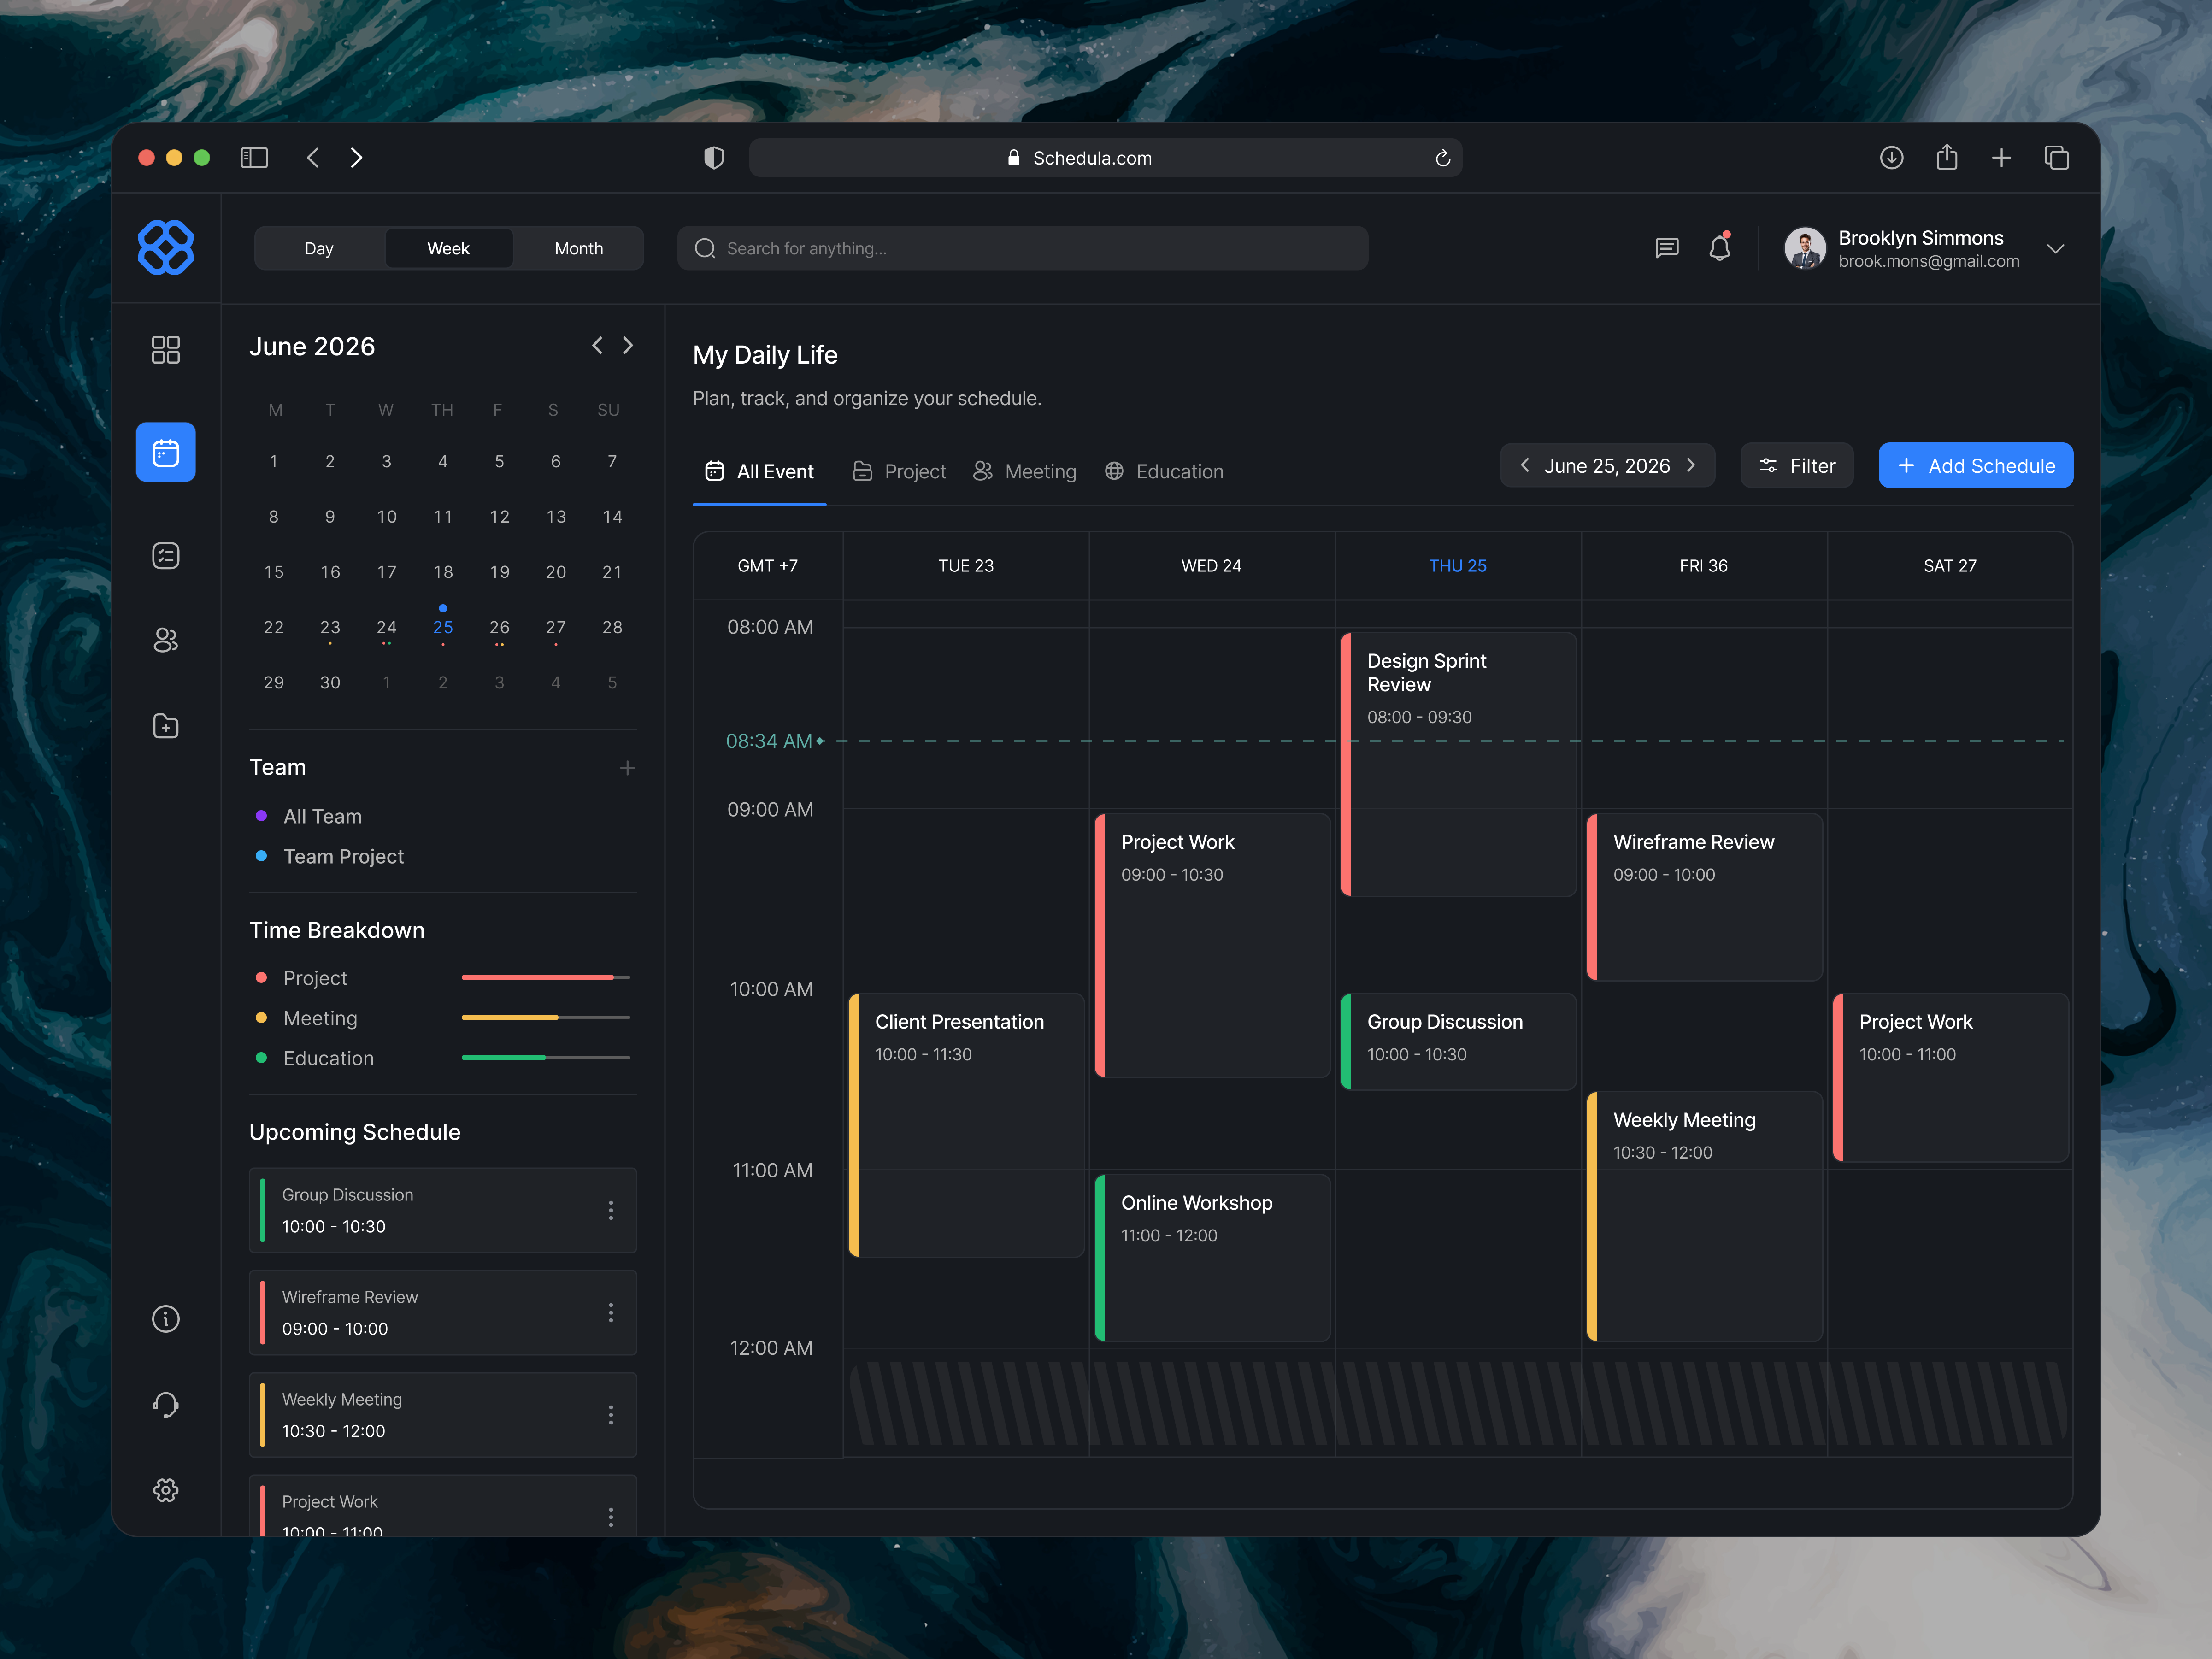Go to next month in mini calendar
Image resolution: width=2212 pixels, height=1659 pixels.
click(x=628, y=345)
